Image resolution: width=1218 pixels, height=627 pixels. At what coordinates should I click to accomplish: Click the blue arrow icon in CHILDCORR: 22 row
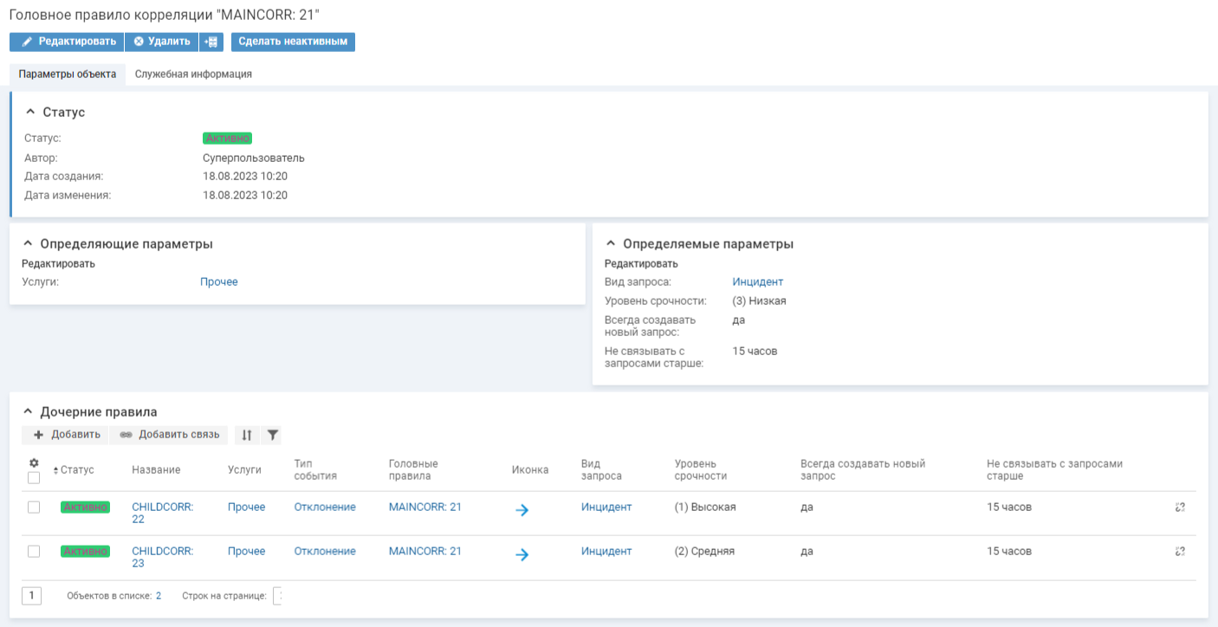pyautogui.click(x=522, y=510)
